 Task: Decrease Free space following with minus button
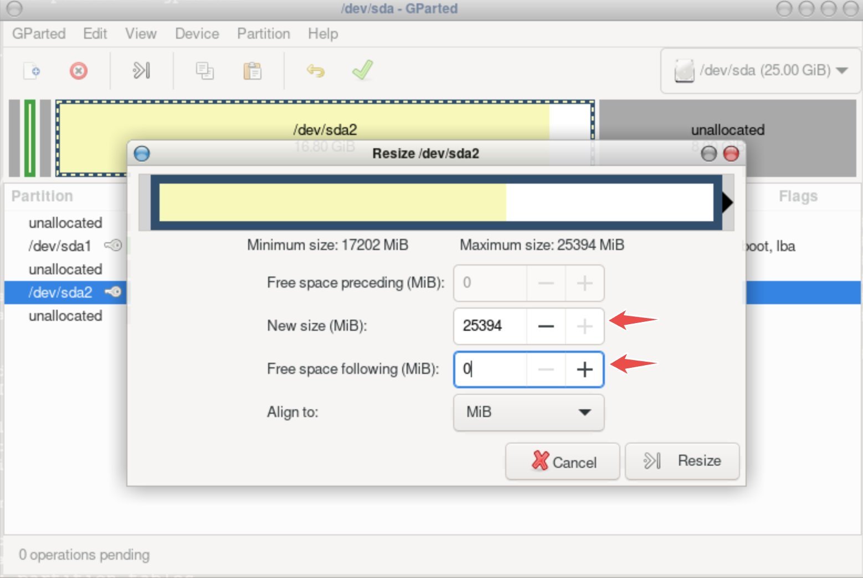546,369
